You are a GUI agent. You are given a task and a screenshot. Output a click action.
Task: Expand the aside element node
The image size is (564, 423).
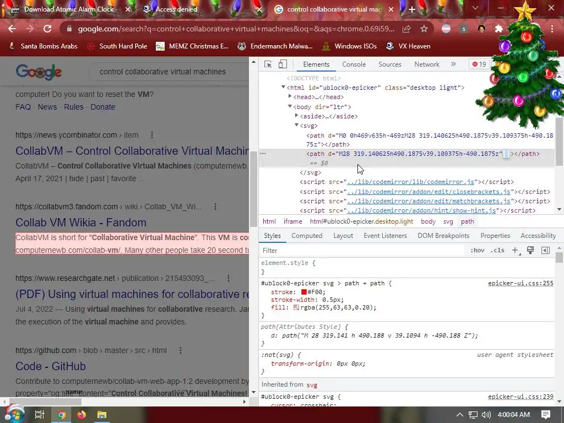297,116
